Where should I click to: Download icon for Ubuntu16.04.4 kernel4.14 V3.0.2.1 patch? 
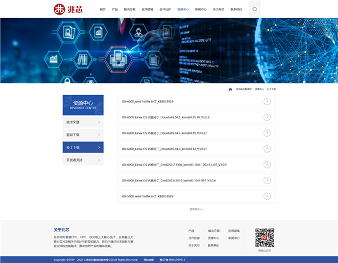click(x=267, y=149)
